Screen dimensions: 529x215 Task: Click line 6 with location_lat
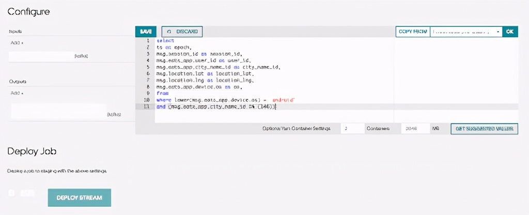coord(205,73)
